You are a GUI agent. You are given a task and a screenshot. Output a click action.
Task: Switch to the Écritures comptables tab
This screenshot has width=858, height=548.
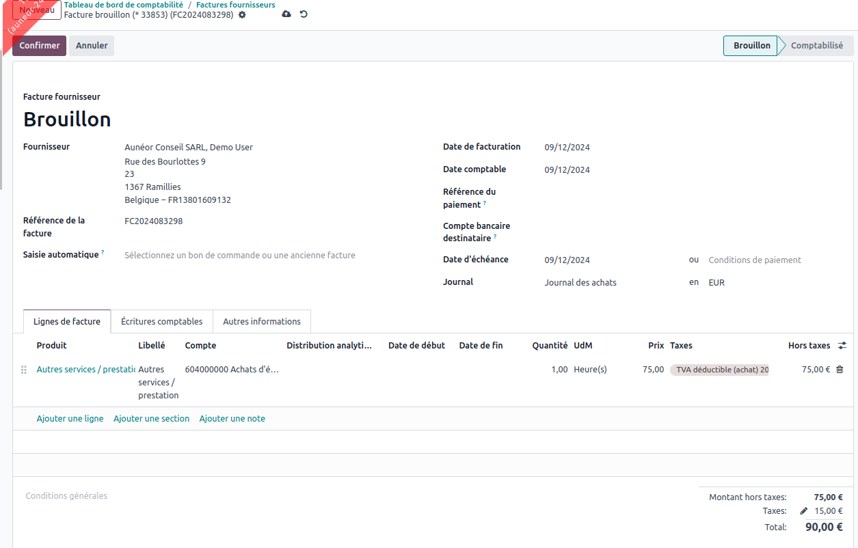(161, 322)
